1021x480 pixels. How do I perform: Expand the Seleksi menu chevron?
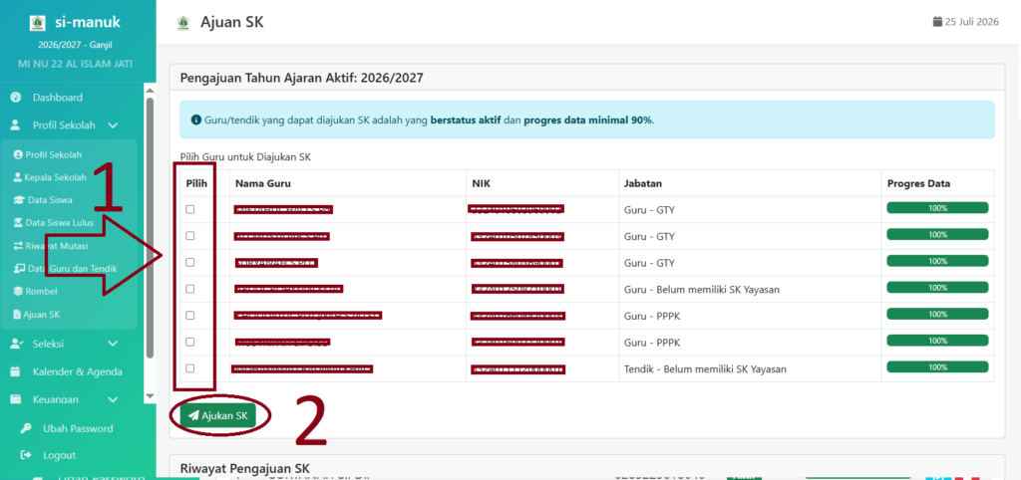(x=113, y=344)
